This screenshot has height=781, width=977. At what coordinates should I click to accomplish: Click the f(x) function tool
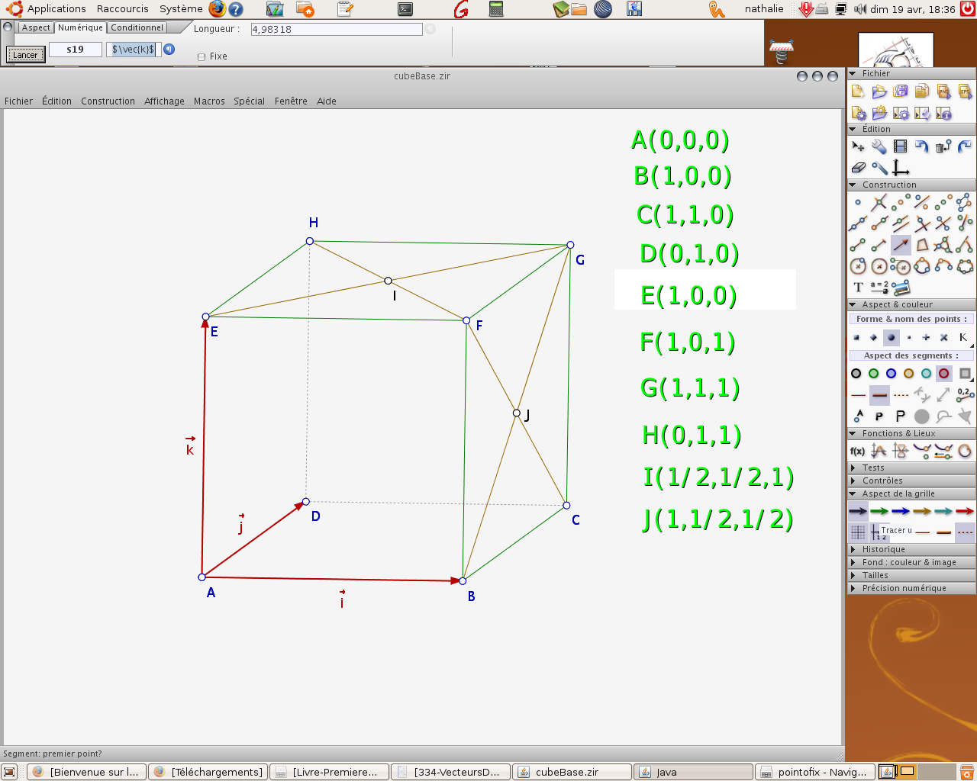tap(857, 452)
